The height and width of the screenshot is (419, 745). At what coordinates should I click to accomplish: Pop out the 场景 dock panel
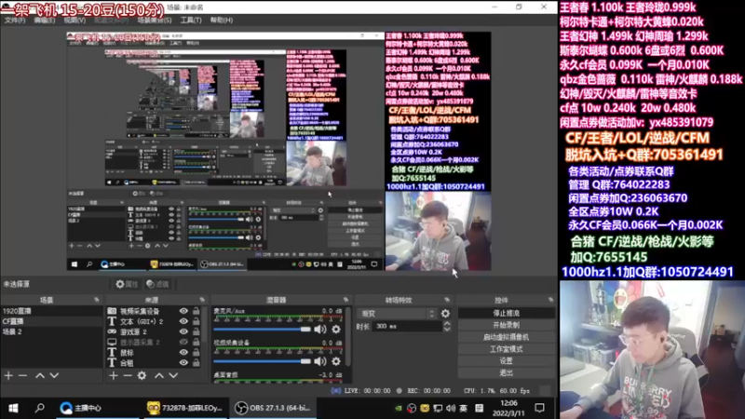[x=97, y=300]
